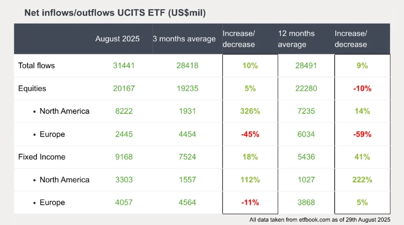404x225 pixels.
Task: Click the 'Total flows' row label
Action: (36, 66)
